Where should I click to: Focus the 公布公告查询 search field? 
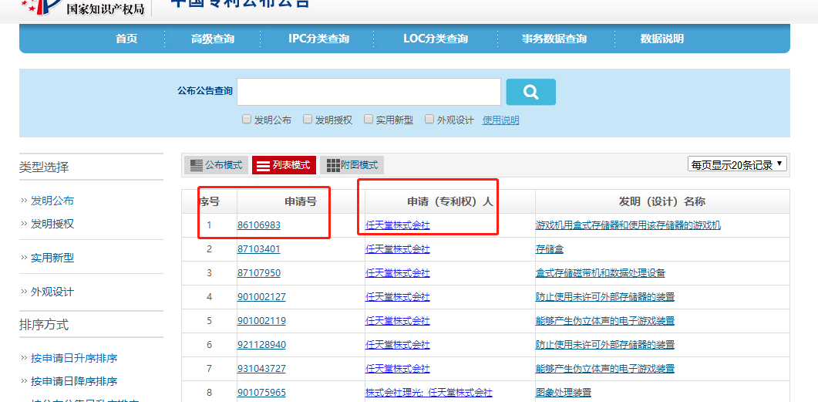click(x=369, y=92)
